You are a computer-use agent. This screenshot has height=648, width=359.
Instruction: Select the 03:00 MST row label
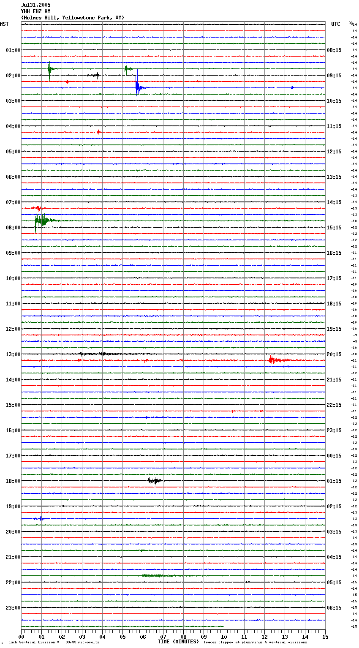click(13, 101)
